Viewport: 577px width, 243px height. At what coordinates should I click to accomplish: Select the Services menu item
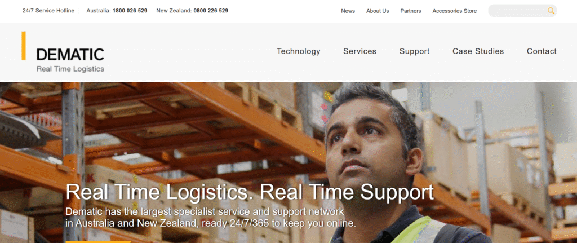359,51
